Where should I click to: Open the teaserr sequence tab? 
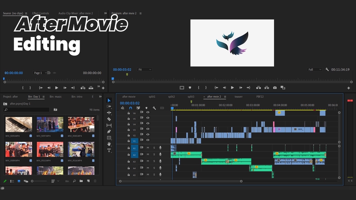[238, 97]
